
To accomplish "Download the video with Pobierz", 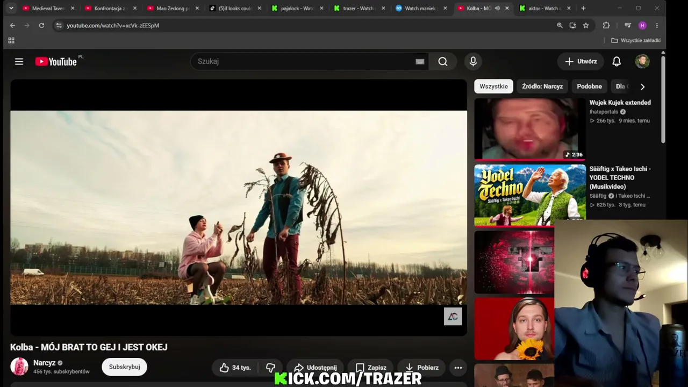I will point(422,368).
